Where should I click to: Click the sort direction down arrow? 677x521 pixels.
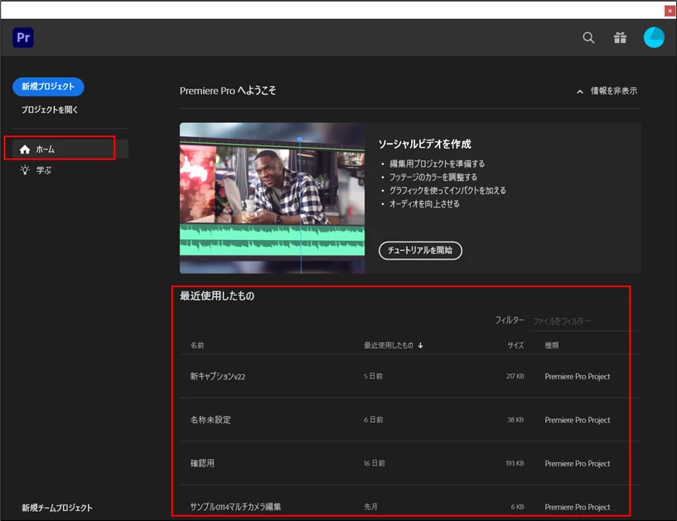pyautogui.click(x=421, y=345)
